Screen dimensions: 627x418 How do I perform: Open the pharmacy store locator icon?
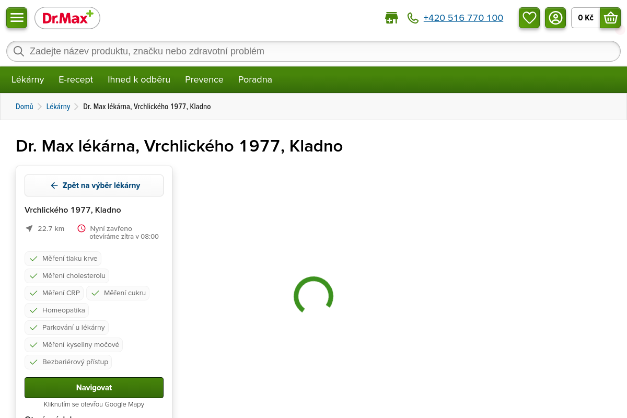[391, 18]
